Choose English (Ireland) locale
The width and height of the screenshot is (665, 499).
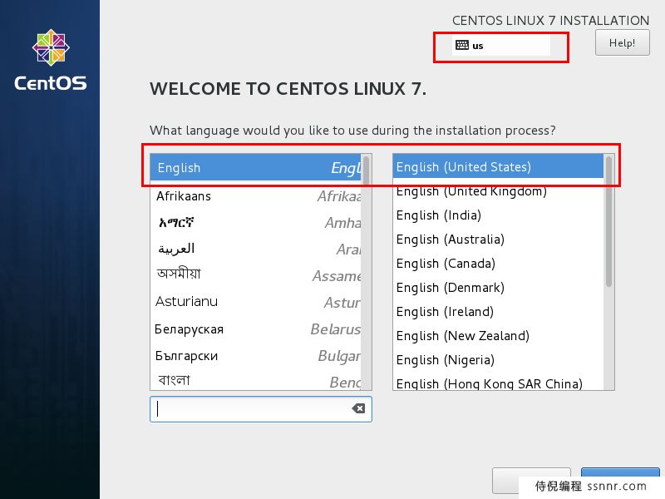click(x=498, y=312)
